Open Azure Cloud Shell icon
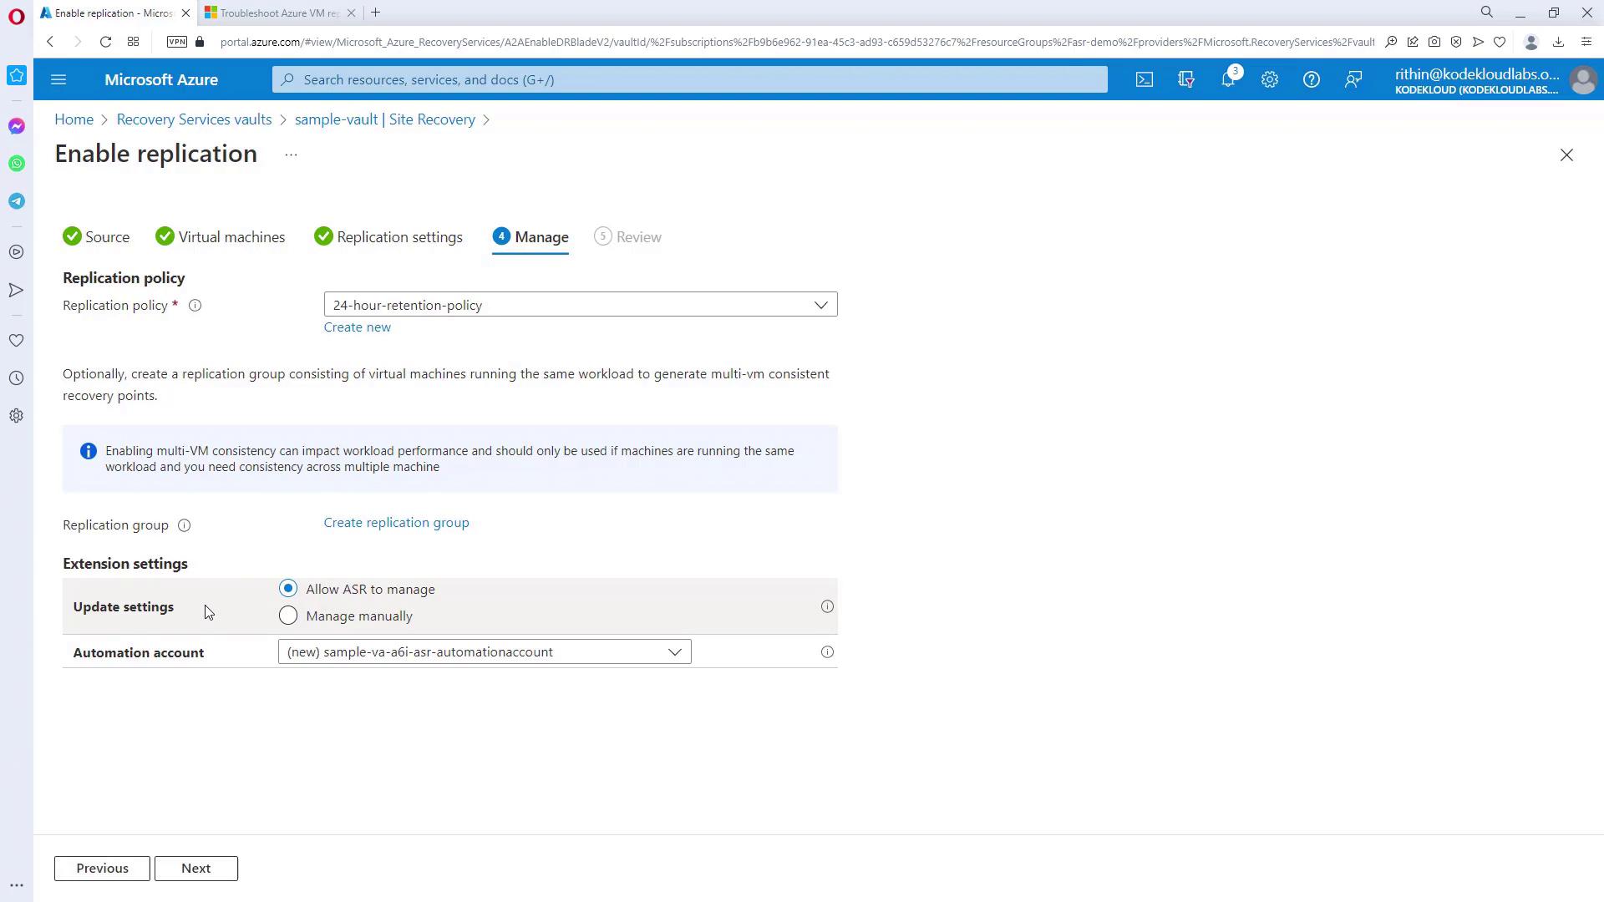 (x=1144, y=79)
